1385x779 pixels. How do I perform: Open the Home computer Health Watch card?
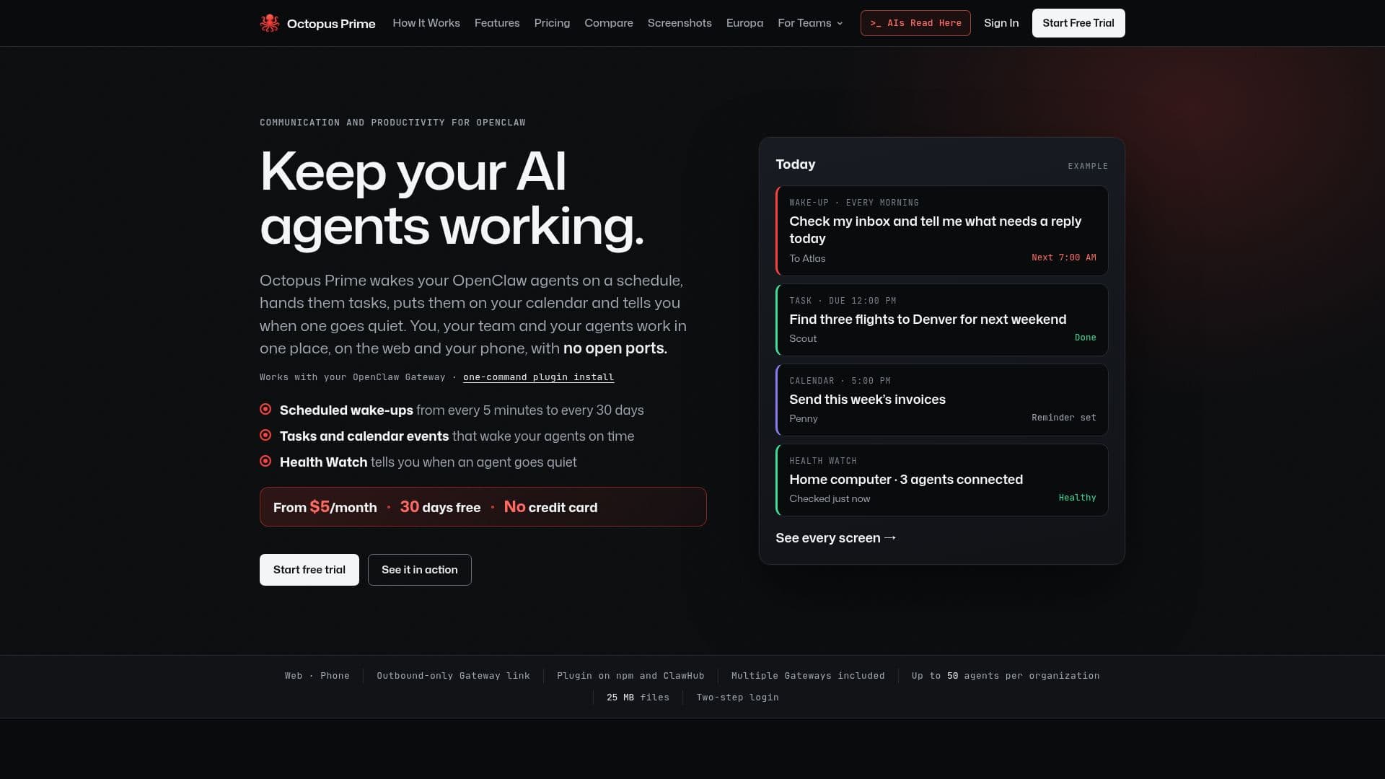click(x=942, y=480)
